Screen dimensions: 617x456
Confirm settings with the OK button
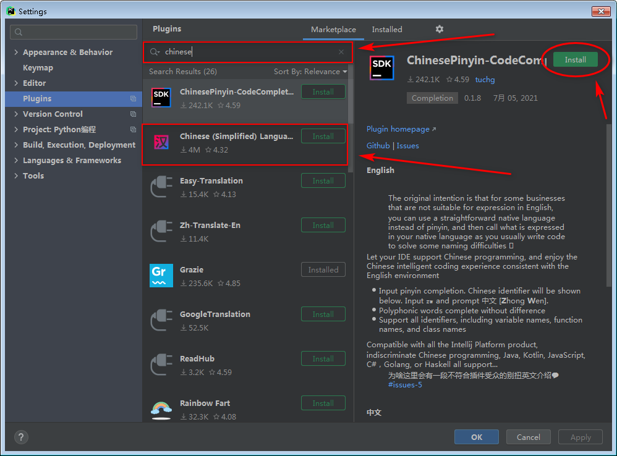477,437
